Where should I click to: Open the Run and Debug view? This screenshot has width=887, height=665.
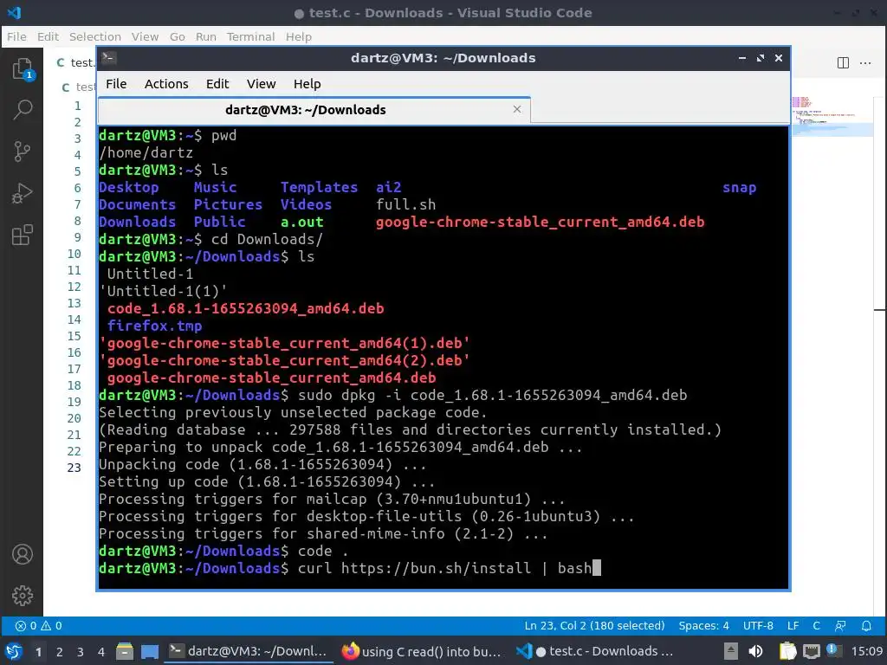coord(22,193)
